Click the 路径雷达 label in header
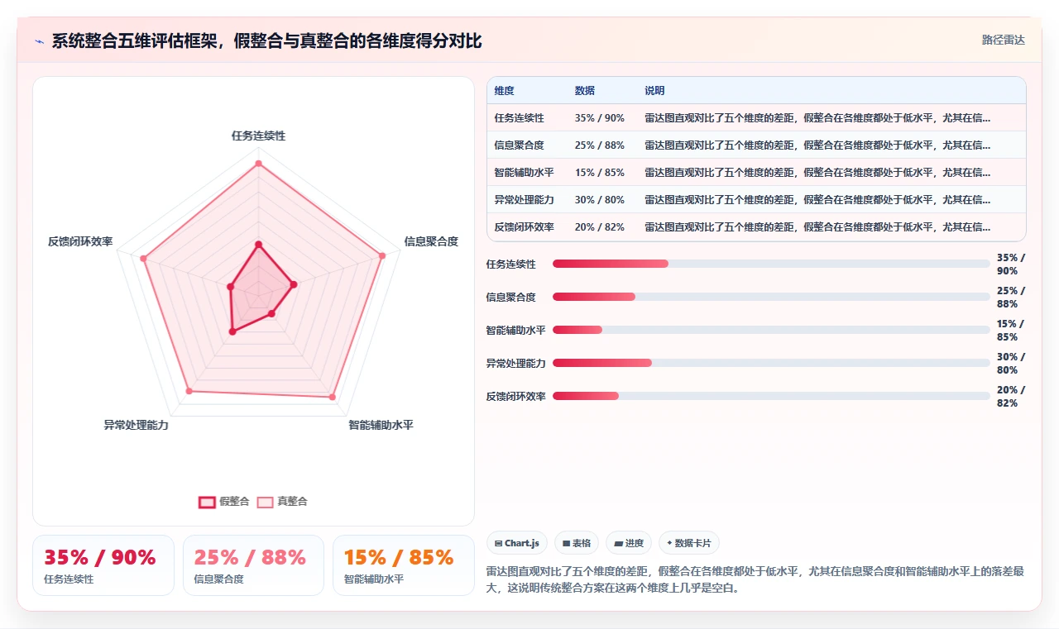 tap(1003, 40)
